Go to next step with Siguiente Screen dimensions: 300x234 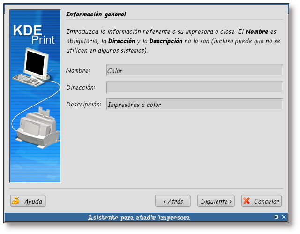[216, 201]
